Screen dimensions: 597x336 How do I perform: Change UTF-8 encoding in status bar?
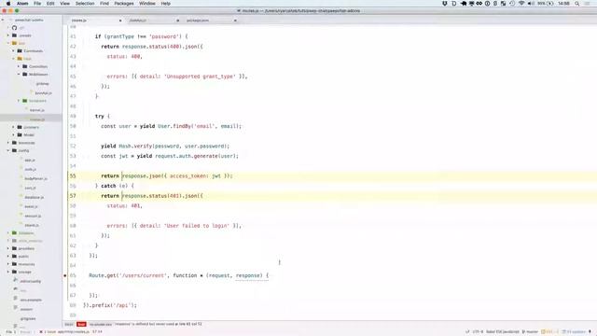(x=478, y=332)
